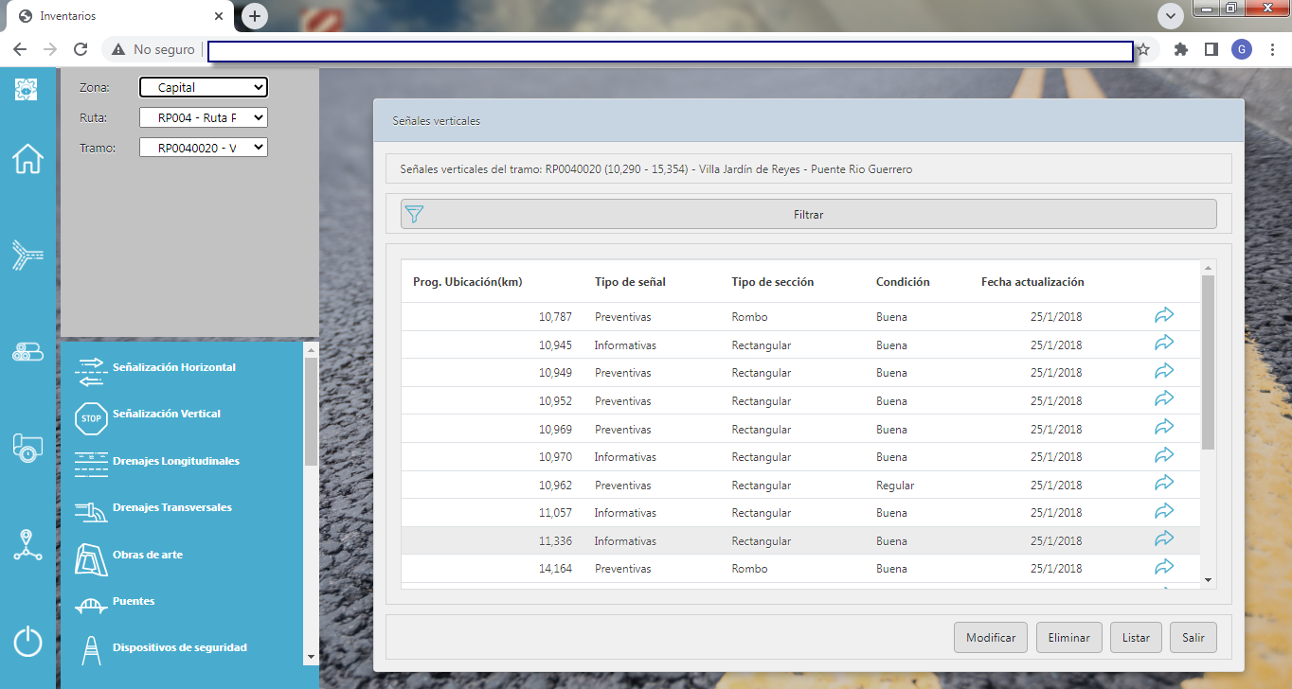Click the Salir button
Image resolution: width=1292 pixels, height=689 pixels.
[x=1193, y=638]
